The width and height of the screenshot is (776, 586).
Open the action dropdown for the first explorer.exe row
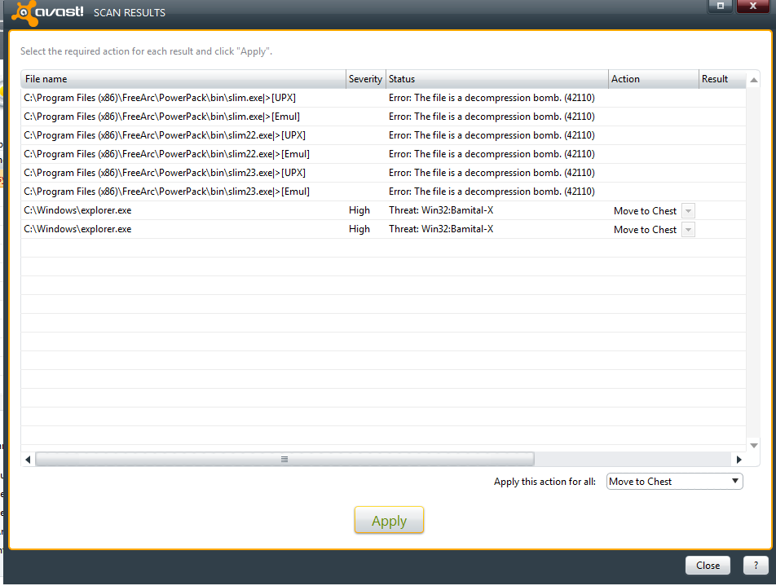pyautogui.click(x=688, y=211)
